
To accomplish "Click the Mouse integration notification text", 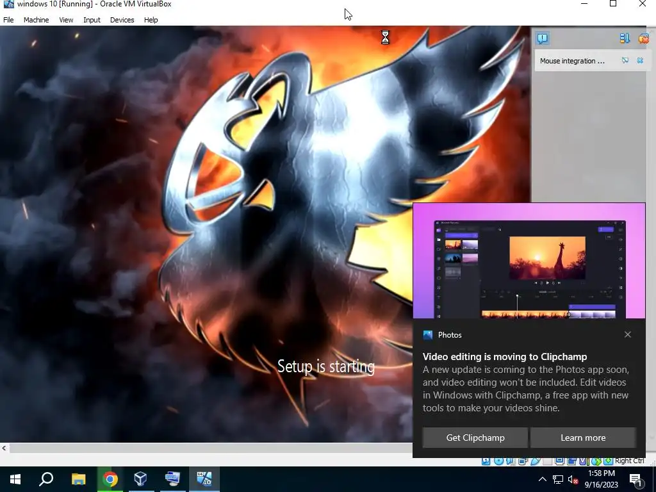I will coord(572,61).
